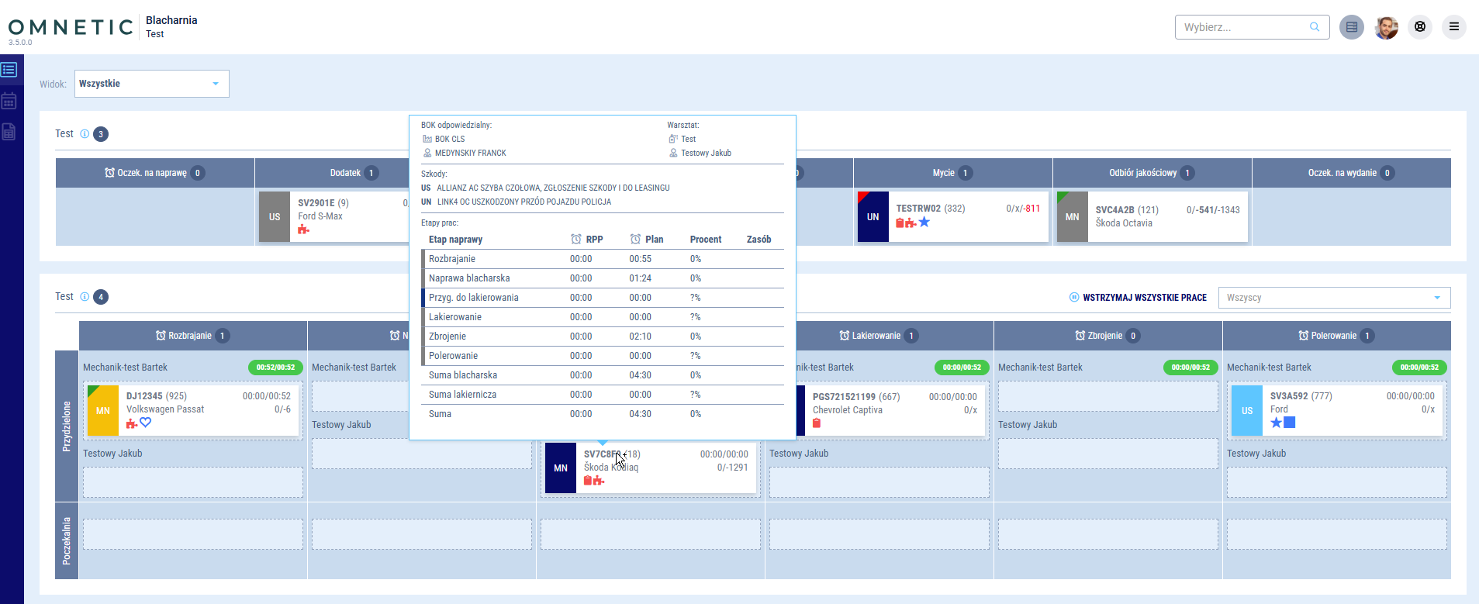Viewport: 1479px width, 604px height.
Task: Open the calculator report icon in sidebar
Action: tap(9, 132)
